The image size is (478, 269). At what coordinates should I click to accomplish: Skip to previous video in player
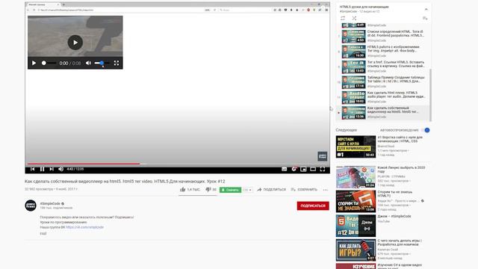coord(32,169)
